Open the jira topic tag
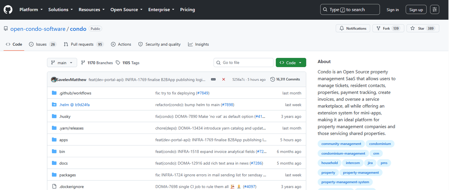This screenshot has width=449, height=190. [370, 163]
